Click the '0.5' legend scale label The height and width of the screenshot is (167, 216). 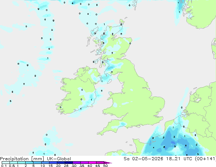(x=12, y=166)
